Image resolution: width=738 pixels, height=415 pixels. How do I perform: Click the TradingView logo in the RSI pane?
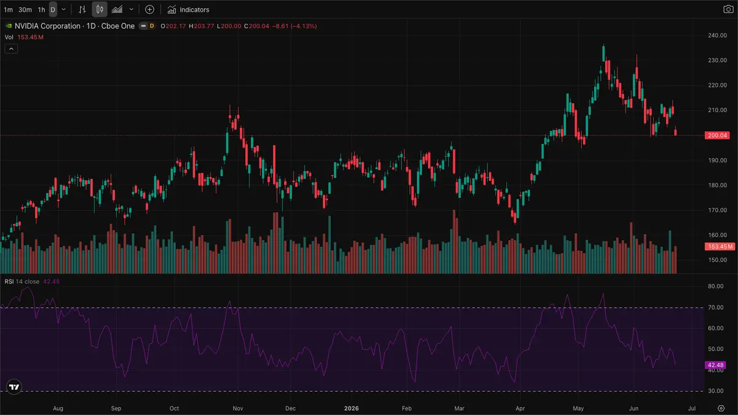click(14, 387)
